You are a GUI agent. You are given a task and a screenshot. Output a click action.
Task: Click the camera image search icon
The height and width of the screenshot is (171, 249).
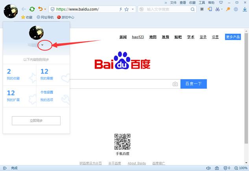click(x=175, y=84)
